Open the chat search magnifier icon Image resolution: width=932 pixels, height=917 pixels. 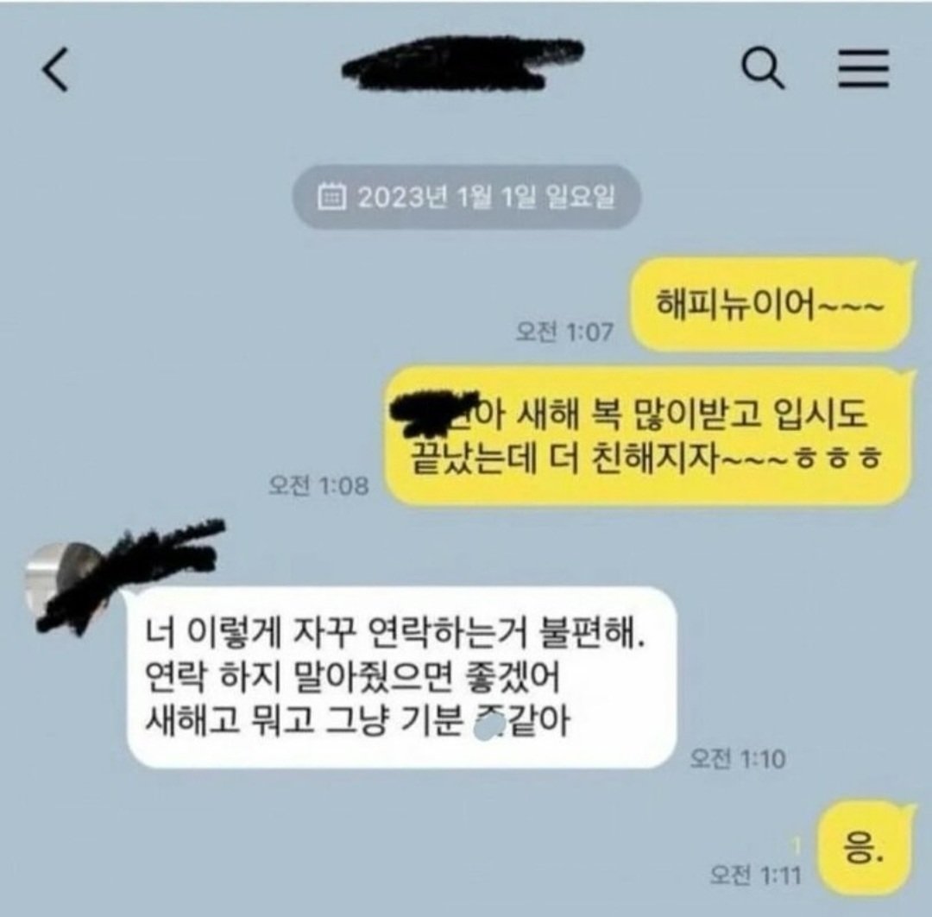pos(763,68)
